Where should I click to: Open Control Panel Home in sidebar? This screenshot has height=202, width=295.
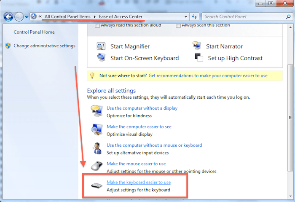(x=34, y=32)
